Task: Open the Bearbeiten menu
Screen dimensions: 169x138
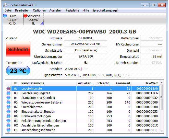Action: (22, 10)
